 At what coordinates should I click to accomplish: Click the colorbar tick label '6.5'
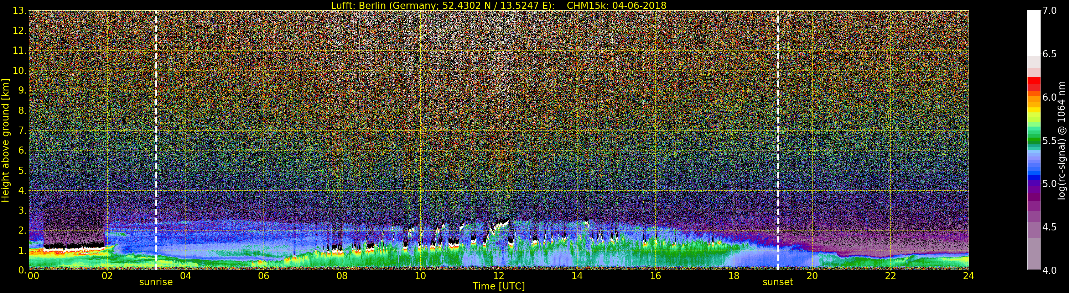click(1049, 54)
